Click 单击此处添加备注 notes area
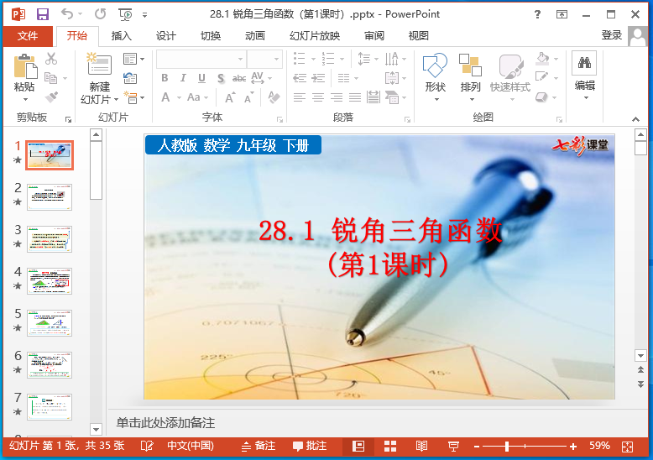 165,423
